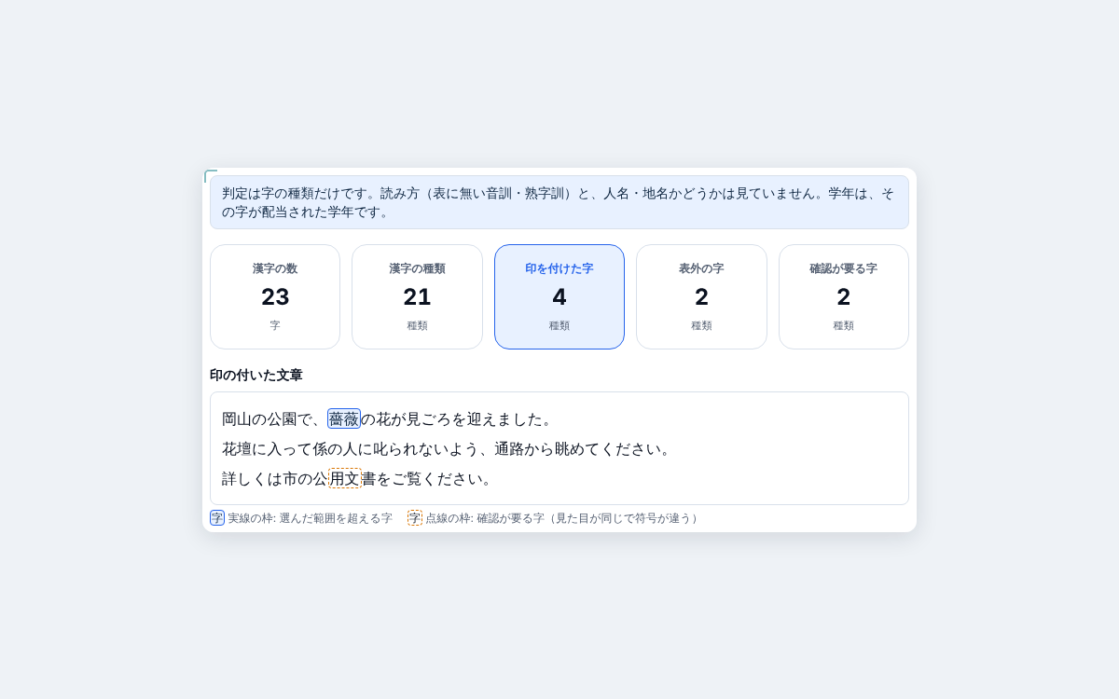Click the solid-framed word 薔薇
The height and width of the screenshot is (699, 1119).
(344, 418)
